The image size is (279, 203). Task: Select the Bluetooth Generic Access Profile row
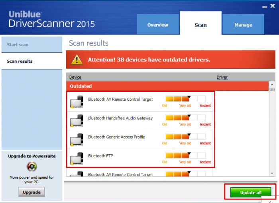140,139
